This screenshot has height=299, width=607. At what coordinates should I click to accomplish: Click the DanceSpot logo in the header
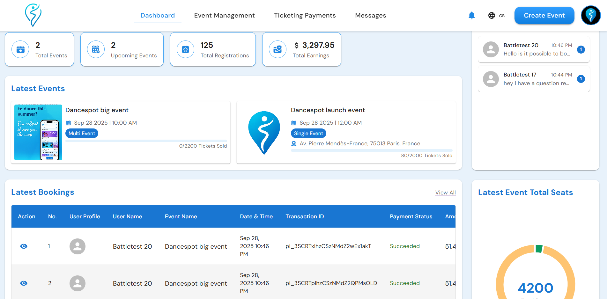point(33,15)
